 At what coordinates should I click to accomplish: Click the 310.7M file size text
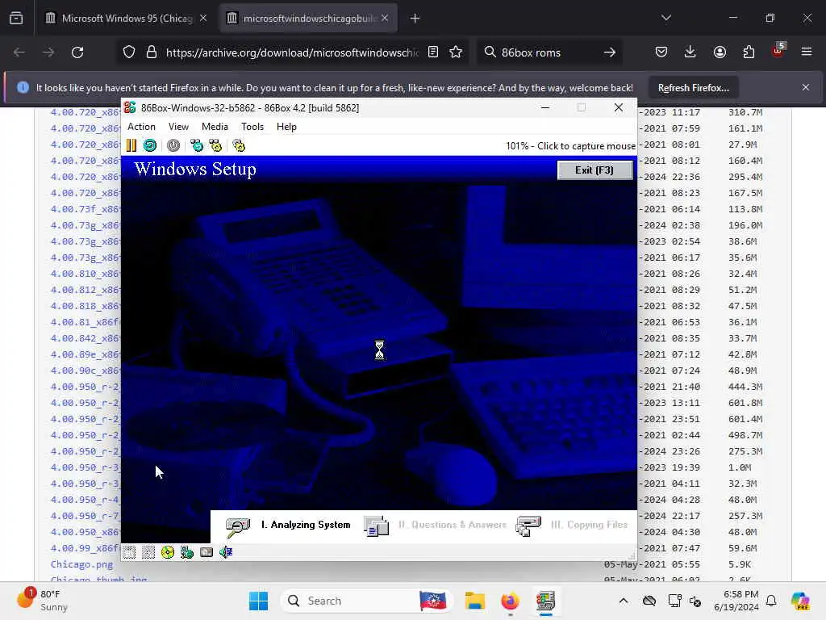coord(745,111)
